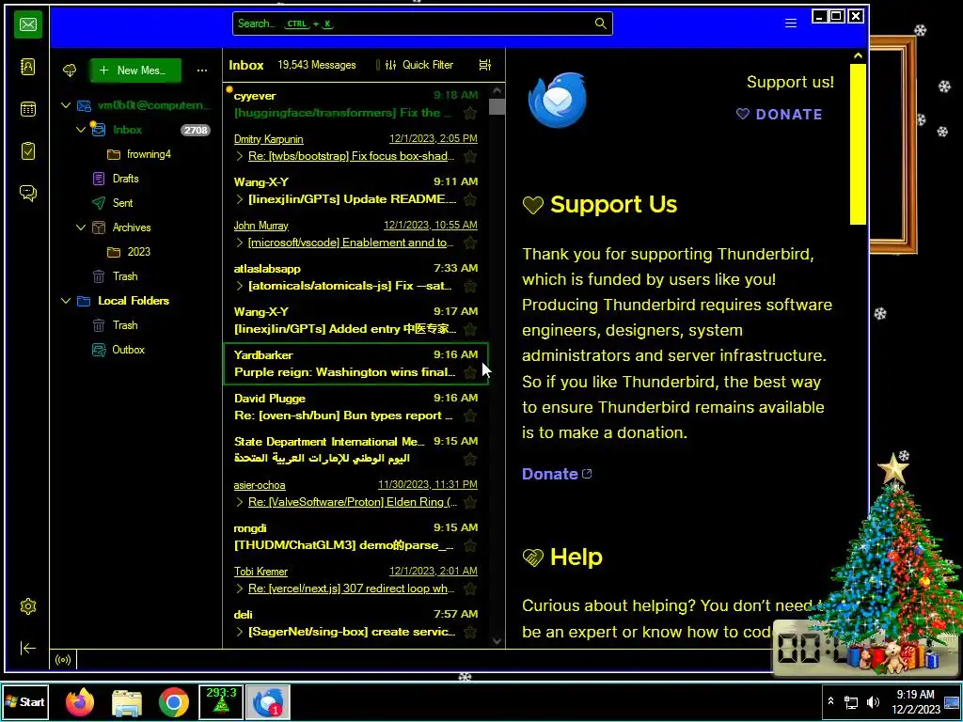Open File Explorer from taskbar
Screen dimensions: 963x722
coord(127,702)
